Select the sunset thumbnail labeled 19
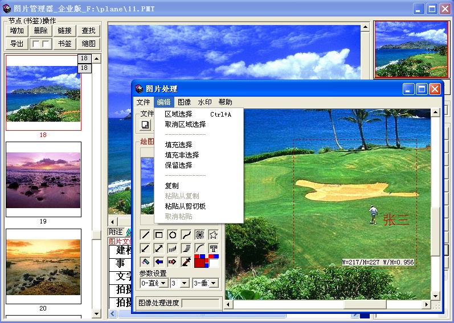Screen dimensions: 454x323 [x=43, y=179]
